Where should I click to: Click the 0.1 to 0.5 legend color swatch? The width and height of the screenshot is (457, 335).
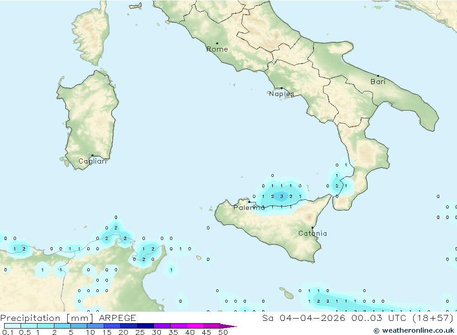coord(12,326)
